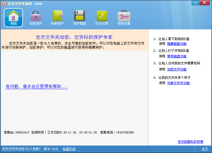The image size is (212, 153).
Task: Click the 客服电话：15347392366 text
Action: 117,132
